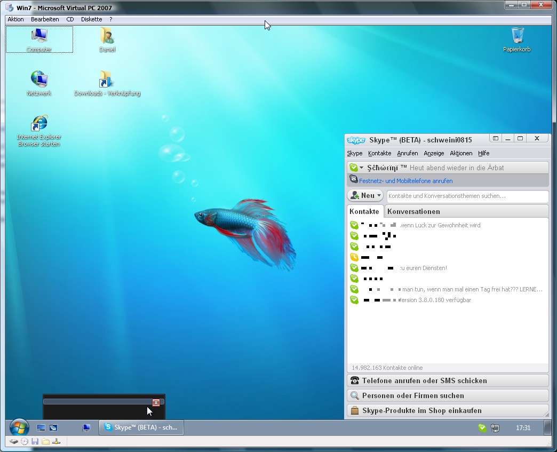
Task: Click Telefone anrufen oder SMS schicken
Action: [448, 380]
